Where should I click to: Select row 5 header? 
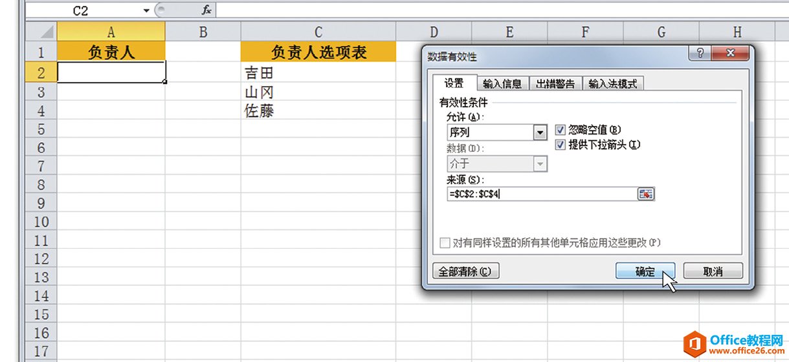(x=41, y=129)
